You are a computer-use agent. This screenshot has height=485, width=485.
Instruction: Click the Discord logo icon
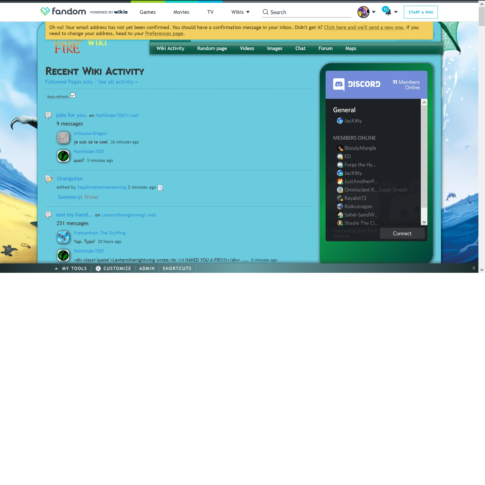point(338,84)
